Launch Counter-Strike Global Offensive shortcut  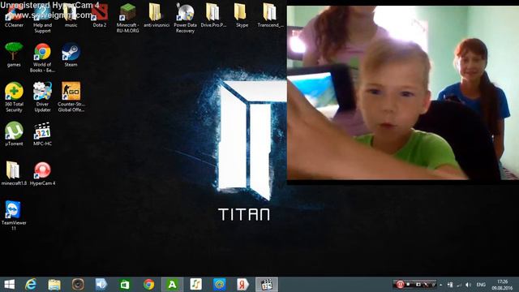(71, 97)
